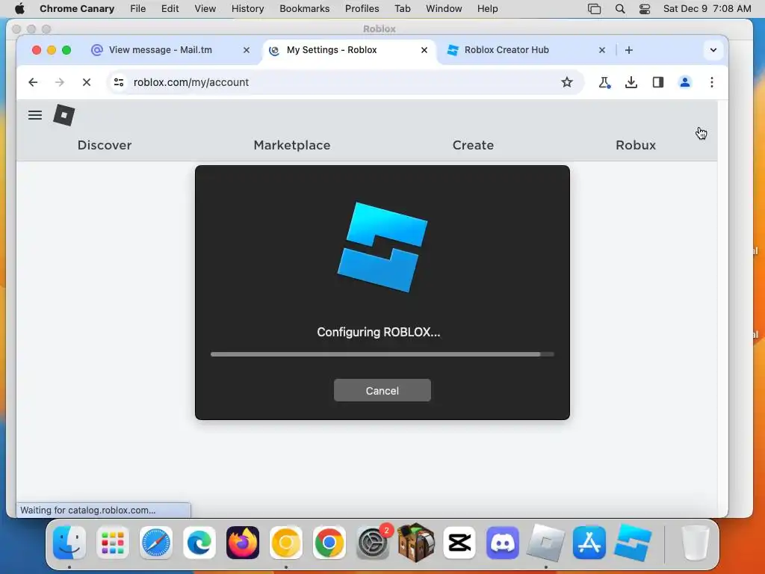Close the Mail.tm tab
The height and width of the screenshot is (574, 765).
pos(247,50)
